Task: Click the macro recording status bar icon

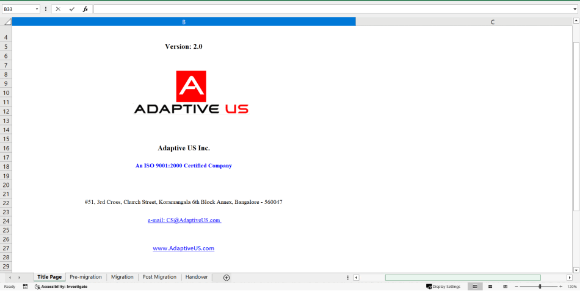Action: [25, 286]
